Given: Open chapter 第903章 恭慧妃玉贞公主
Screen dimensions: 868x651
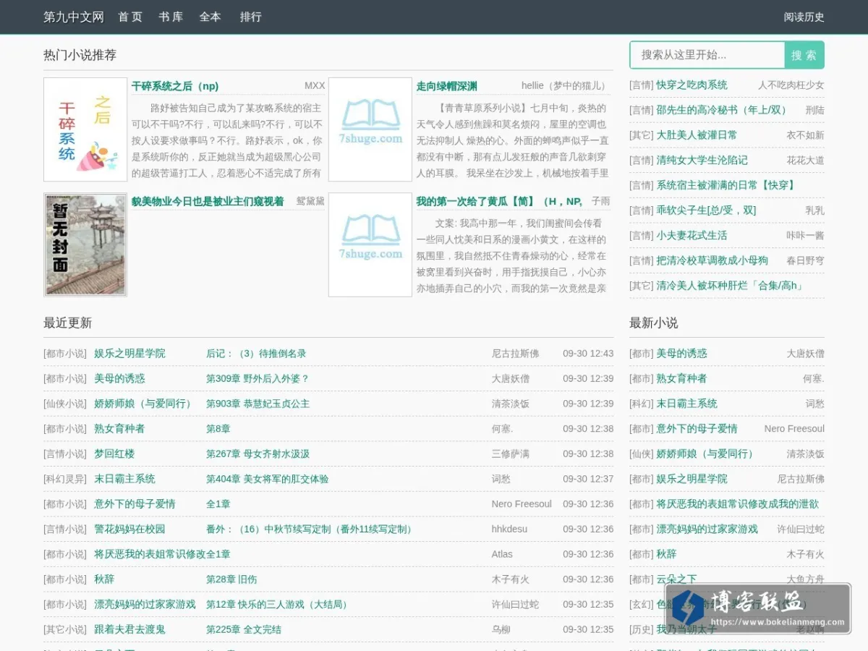Looking at the screenshot, I should pos(258,404).
